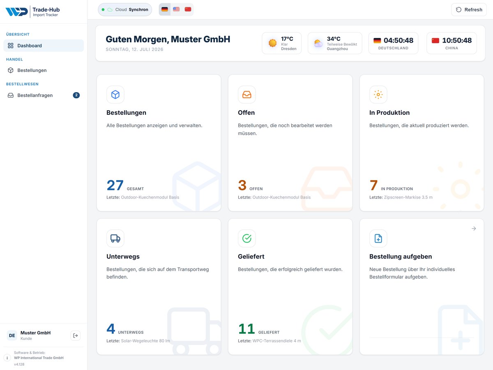
Task: Click 'WPC-Terrassendiele 4 m' last order text
Action: click(277, 341)
